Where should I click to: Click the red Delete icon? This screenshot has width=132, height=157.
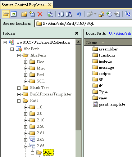click(x=40, y=14)
